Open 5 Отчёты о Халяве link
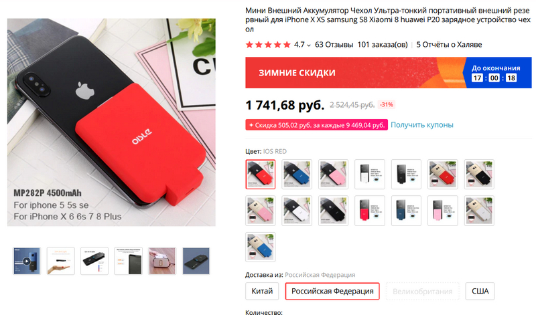Screen dimensions: 536x315 pos(449,45)
